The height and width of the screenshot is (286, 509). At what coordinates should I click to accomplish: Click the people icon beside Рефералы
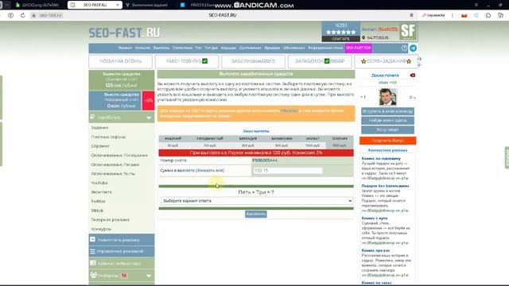[x=94, y=275]
